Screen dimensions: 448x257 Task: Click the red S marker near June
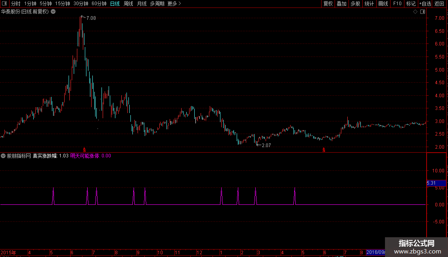(84, 149)
